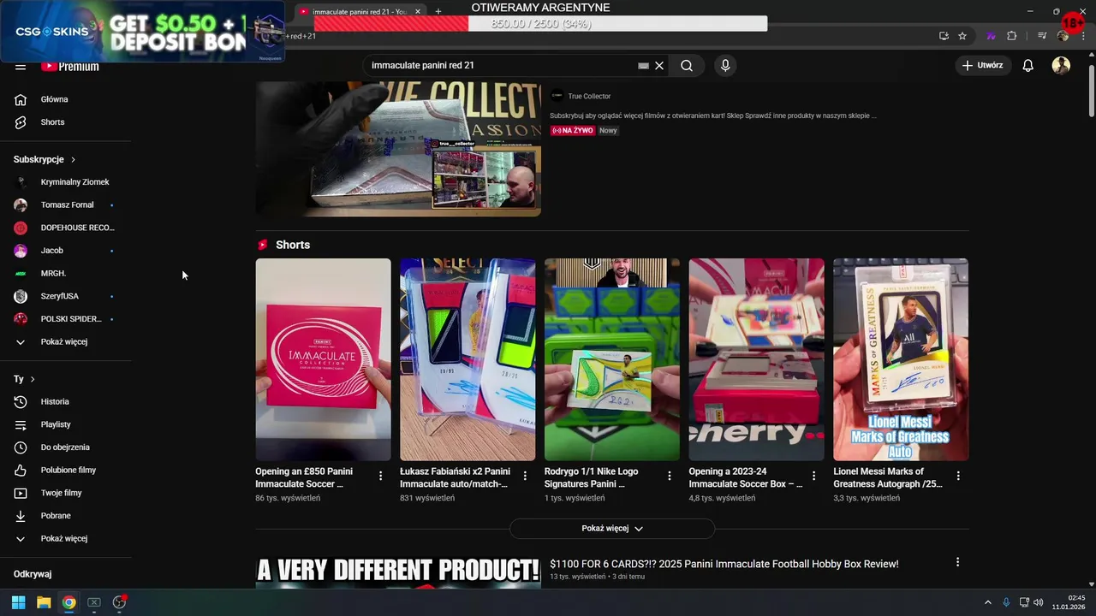The width and height of the screenshot is (1096, 616).
Task: Open the Kryminalny Ziomek channel
Action: [x=65, y=182]
